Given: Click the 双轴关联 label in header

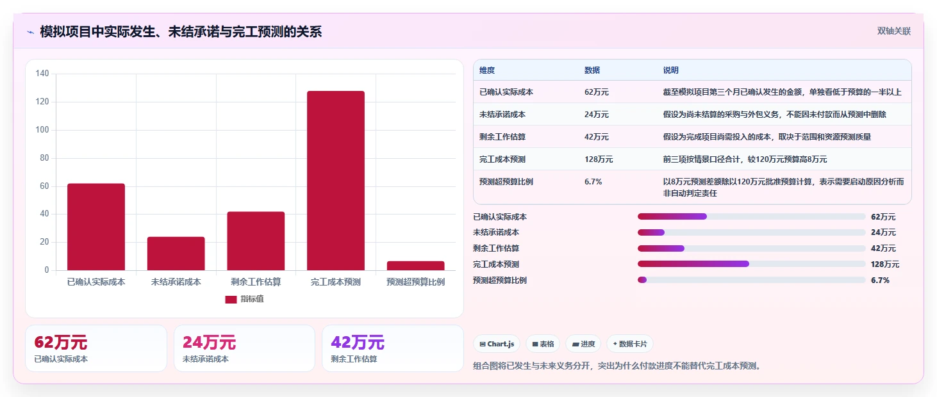Looking at the screenshot, I should pyautogui.click(x=893, y=31).
